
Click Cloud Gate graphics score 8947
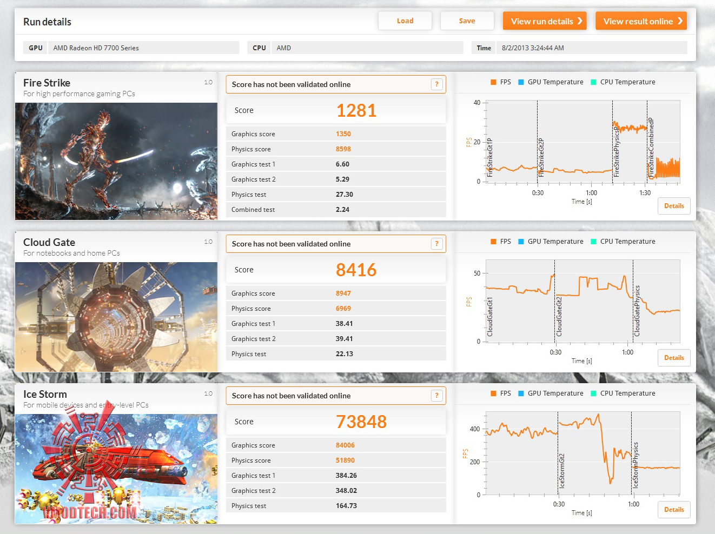coord(343,293)
